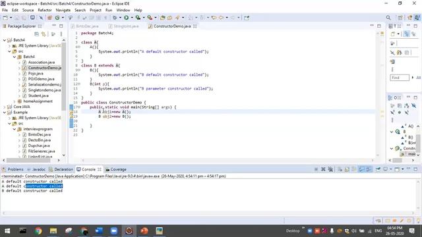This screenshot has width=422, height=237.
Task: Toggle Word Wrap in Console toolbar
Action: [354, 169]
